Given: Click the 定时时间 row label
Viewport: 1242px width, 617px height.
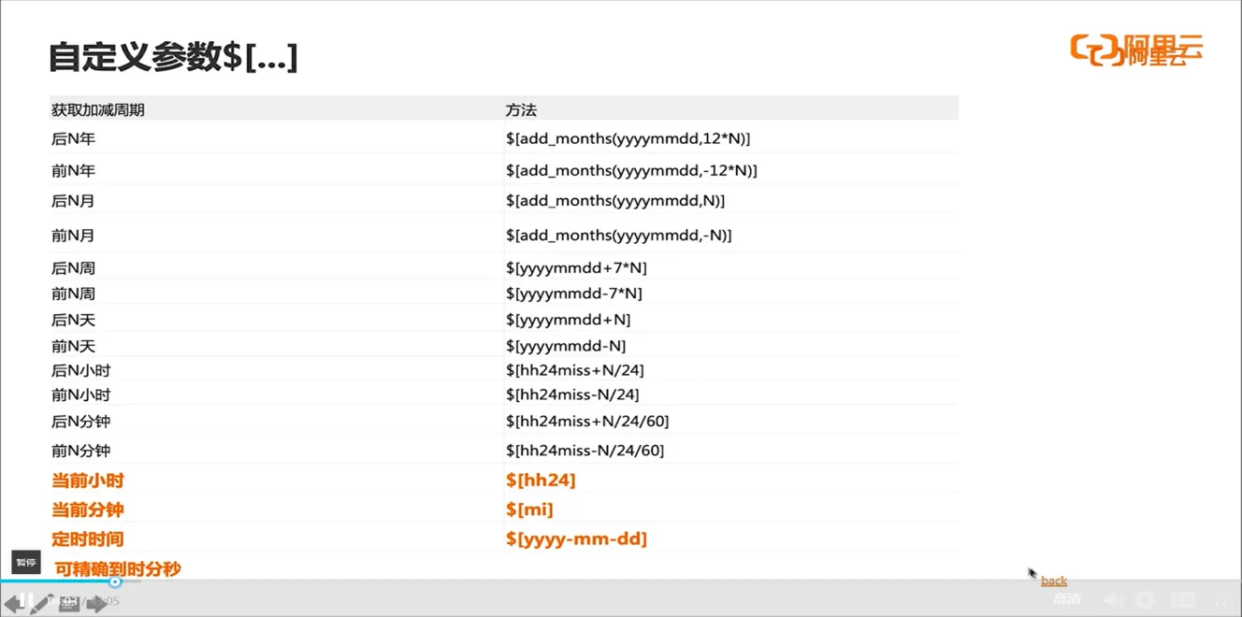Looking at the screenshot, I should point(87,539).
